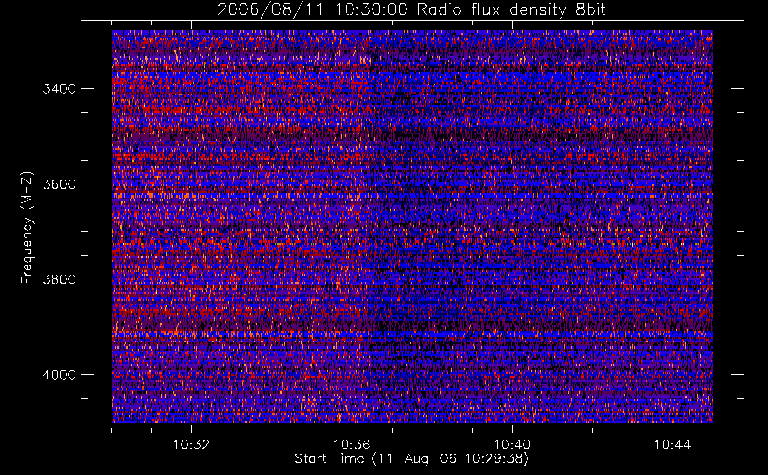The width and height of the screenshot is (768, 475).
Task: Select the "Start Time (11-Aug-06 10:29:38)" label
Action: [412, 459]
